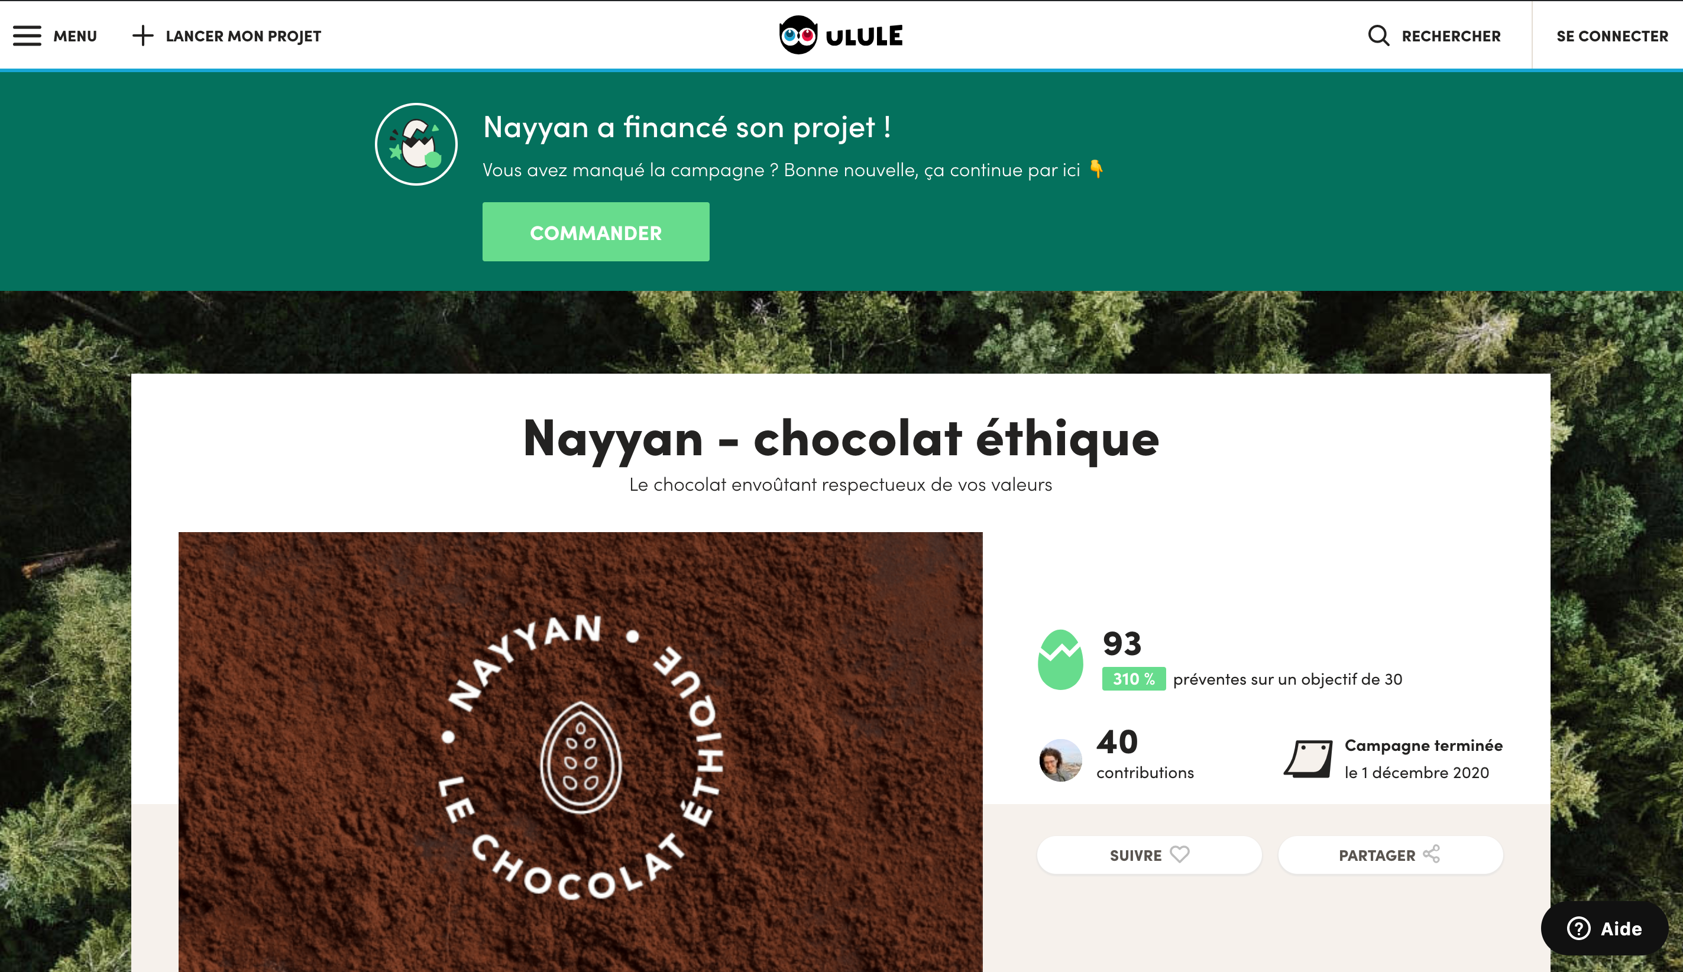The image size is (1683, 972).
Task: Click the Ulule owl logo
Action: point(798,35)
